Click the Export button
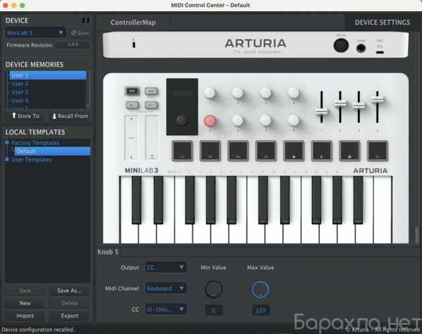The width and height of the screenshot is (422, 334). 69,316
